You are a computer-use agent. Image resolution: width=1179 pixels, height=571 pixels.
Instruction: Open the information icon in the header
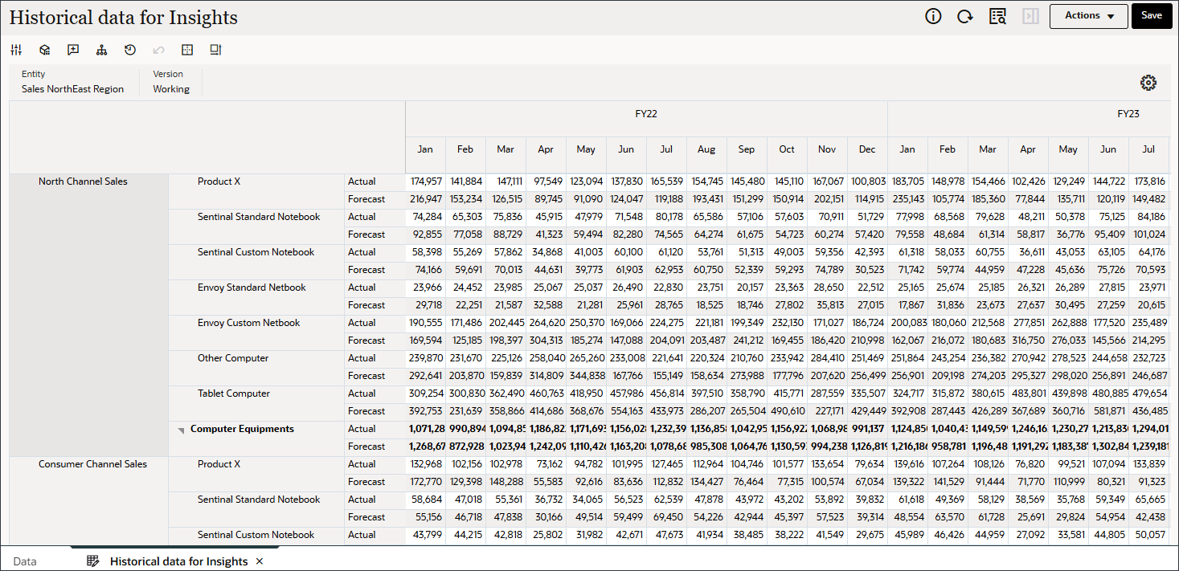coord(932,15)
